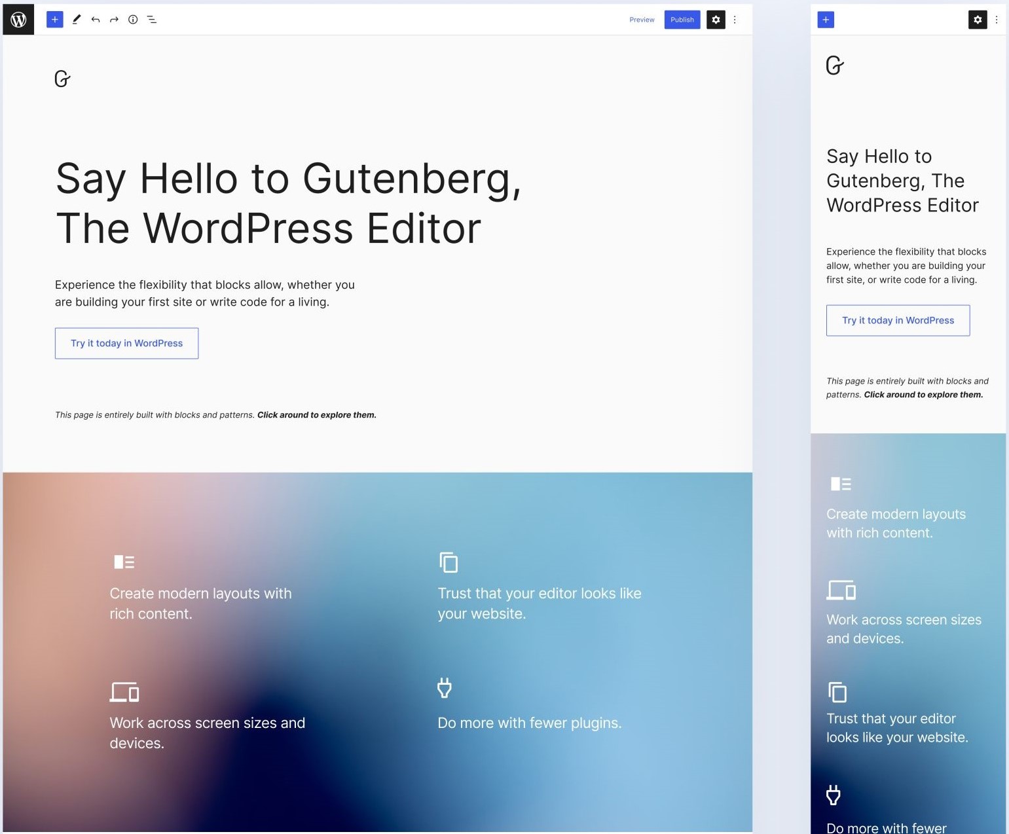Open the List View outline
This screenshot has height=834, width=1009.
(x=152, y=20)
